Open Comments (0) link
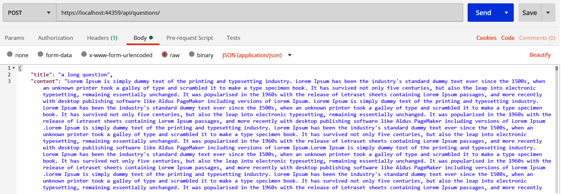The image size is (561, 194). (x=537, y=38)
